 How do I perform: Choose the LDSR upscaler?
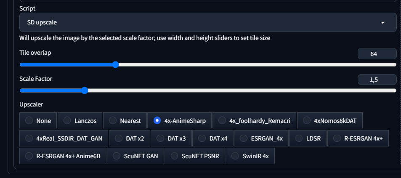coord(308,138)
